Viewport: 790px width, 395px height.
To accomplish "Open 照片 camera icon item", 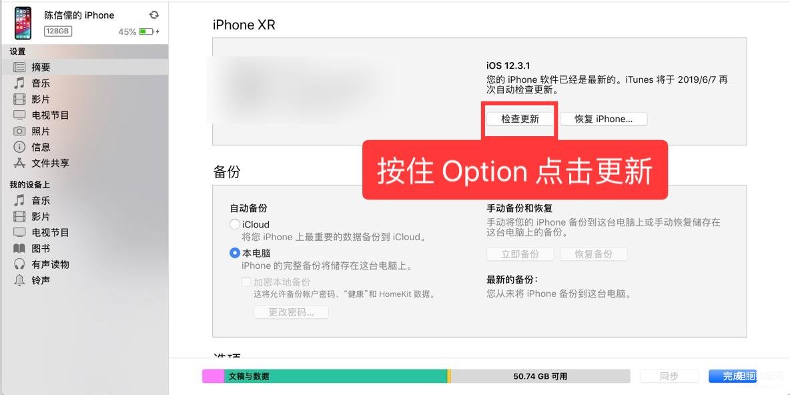I will point(84,131).
